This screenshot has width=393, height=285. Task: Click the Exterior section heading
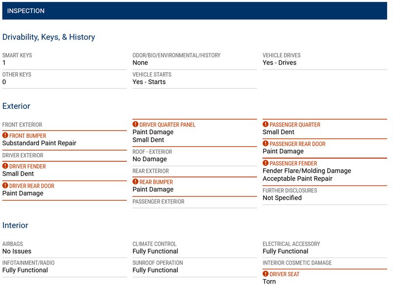[x=16, y=106]
